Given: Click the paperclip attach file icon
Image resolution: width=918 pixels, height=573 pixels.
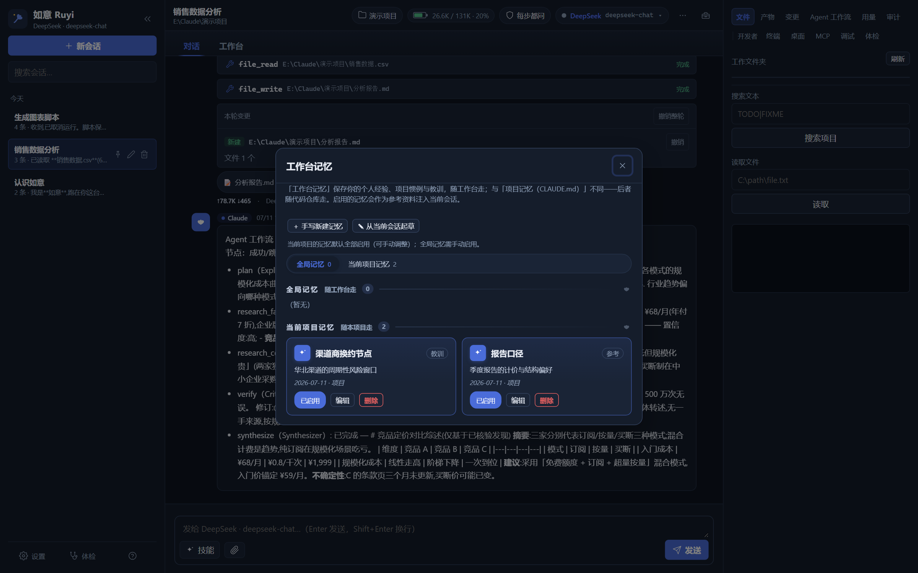Looking at the screenshot, I should pyautogui.click(x=234, y=550).
